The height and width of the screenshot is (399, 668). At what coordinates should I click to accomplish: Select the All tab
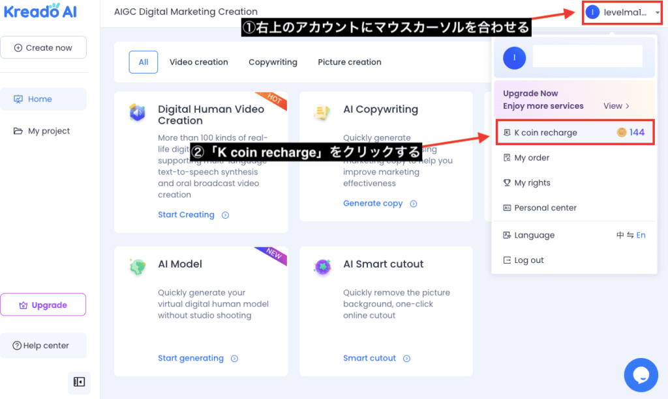[x=143, y=62]
